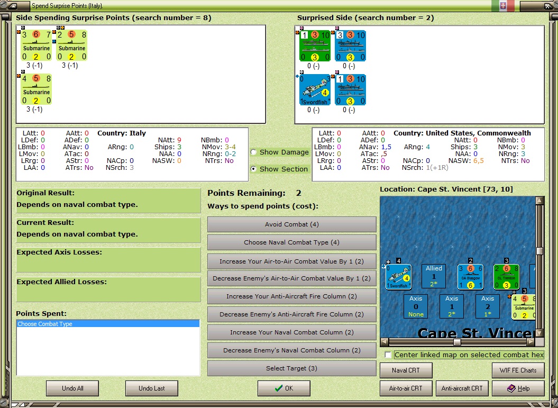The height and width of the screenshot is (408, 558).
Task: Open the system menu icon in the title bar
Action: tap(13, 6)
